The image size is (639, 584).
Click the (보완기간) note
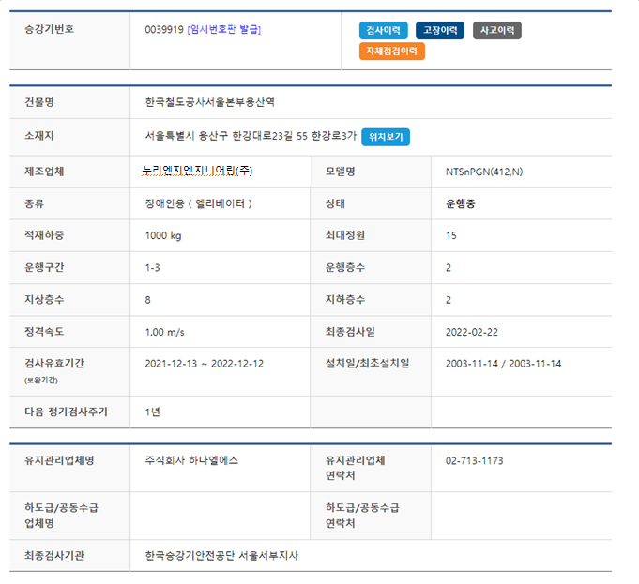pos(40,381)
